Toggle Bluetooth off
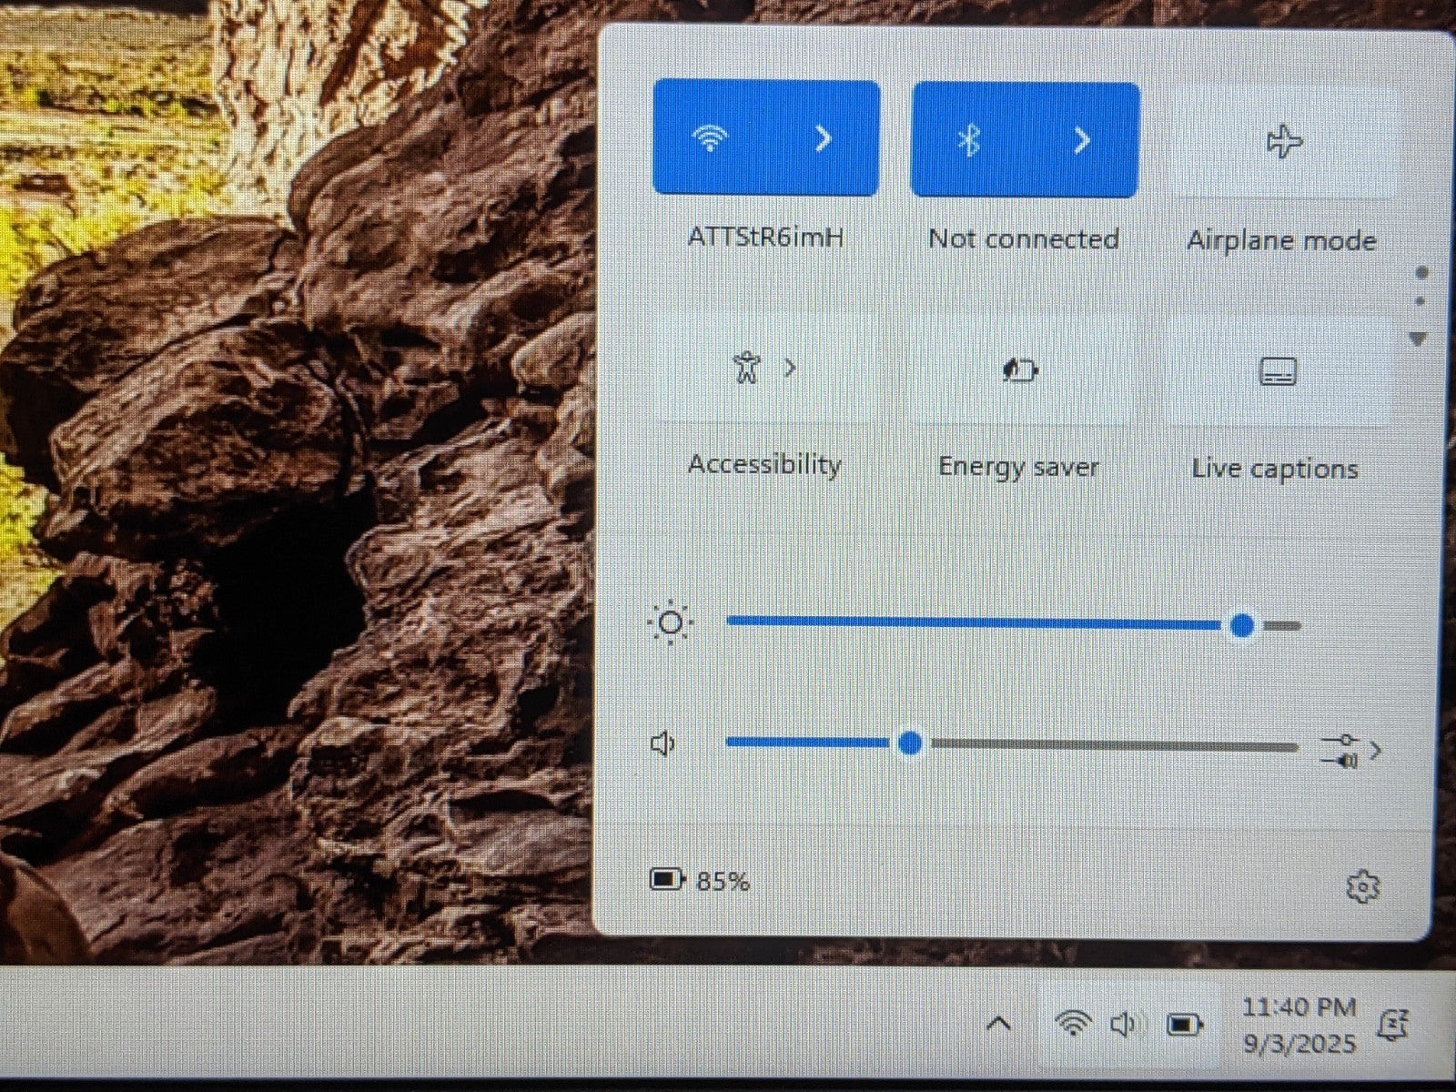 tap(969, 140)
